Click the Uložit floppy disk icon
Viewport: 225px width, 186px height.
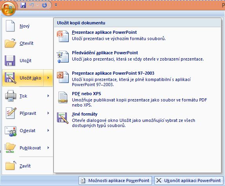pyautogui.click(x=10, y=61)
